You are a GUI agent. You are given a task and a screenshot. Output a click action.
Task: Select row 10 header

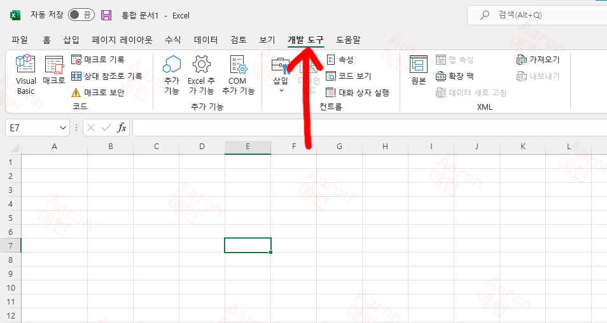(x=10, y=288)
